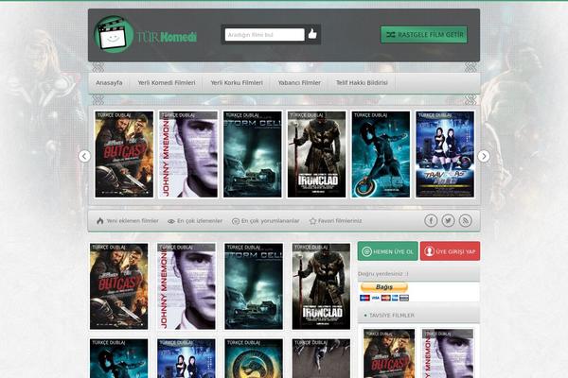Screen dimensions: 568x378
Task: Click the star icon beside Favori filmleriniz
Action: point(312,221)
